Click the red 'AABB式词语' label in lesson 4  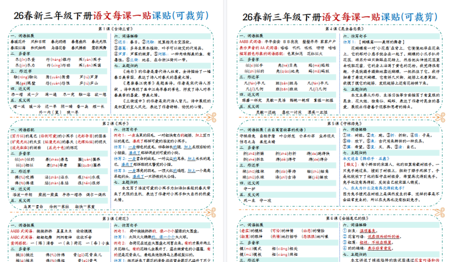coord(251,42)
